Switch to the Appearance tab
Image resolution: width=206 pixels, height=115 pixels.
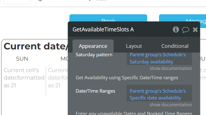[93, 46]
